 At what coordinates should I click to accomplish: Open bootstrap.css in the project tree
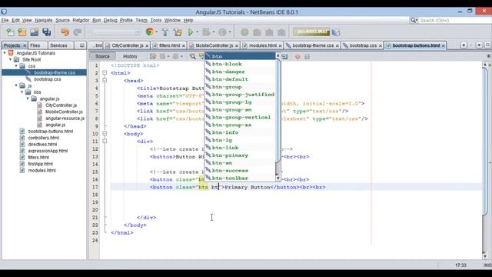coord(48,79)
